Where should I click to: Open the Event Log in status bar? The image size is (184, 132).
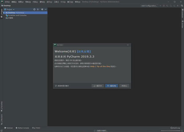click(x=175, y=128)
